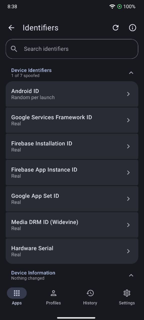Open the Settings gear tab
Screen dimensions: 144x320
(x=127, y=297)
